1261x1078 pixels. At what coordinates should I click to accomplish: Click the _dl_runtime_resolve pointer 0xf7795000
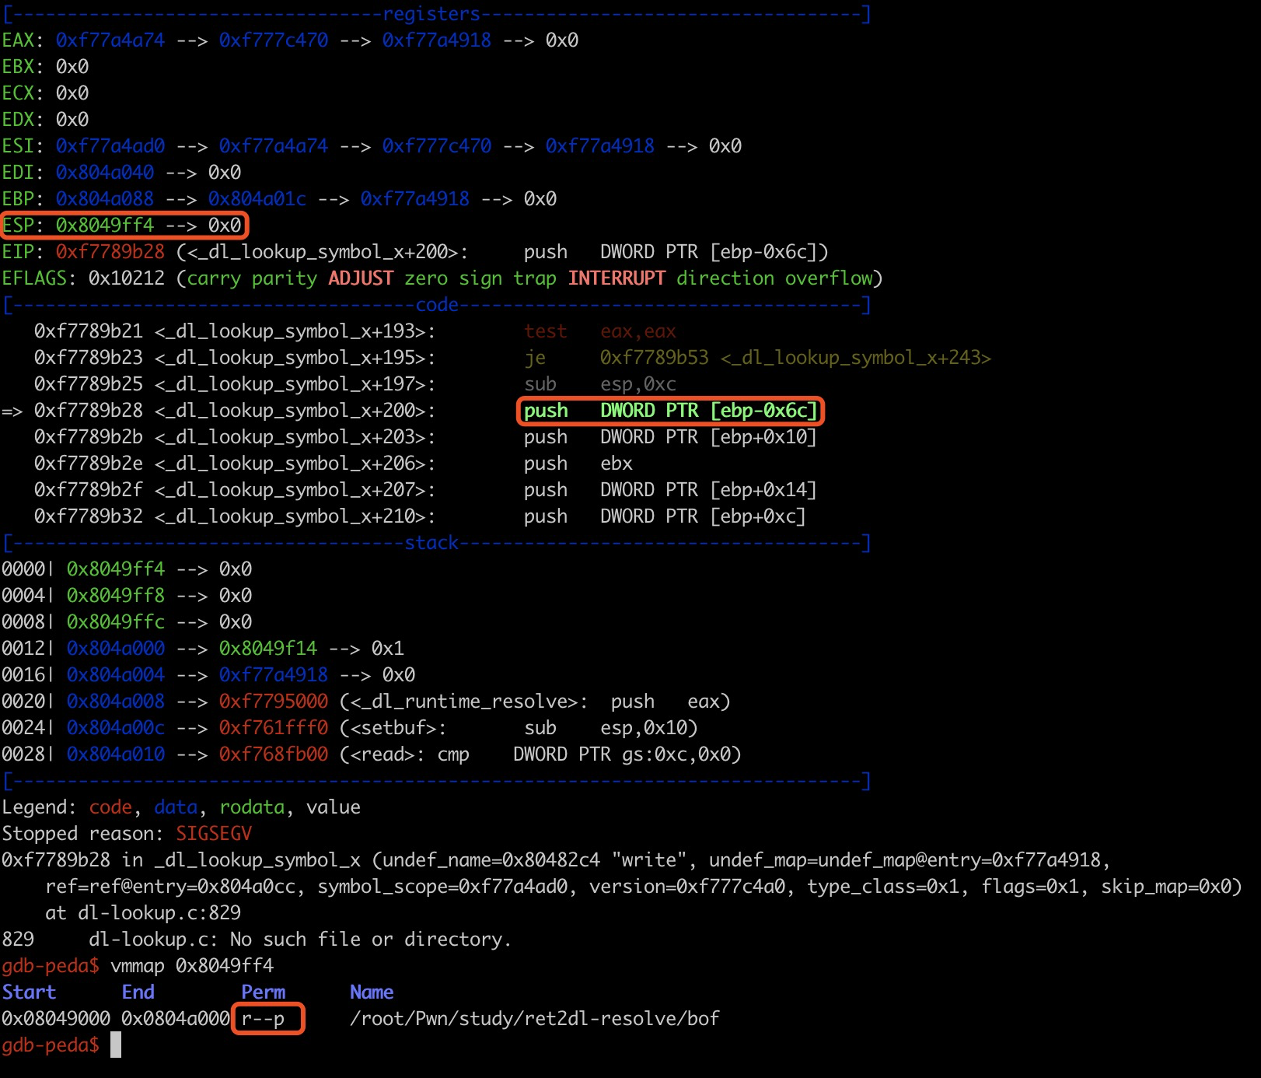point(274,702)
